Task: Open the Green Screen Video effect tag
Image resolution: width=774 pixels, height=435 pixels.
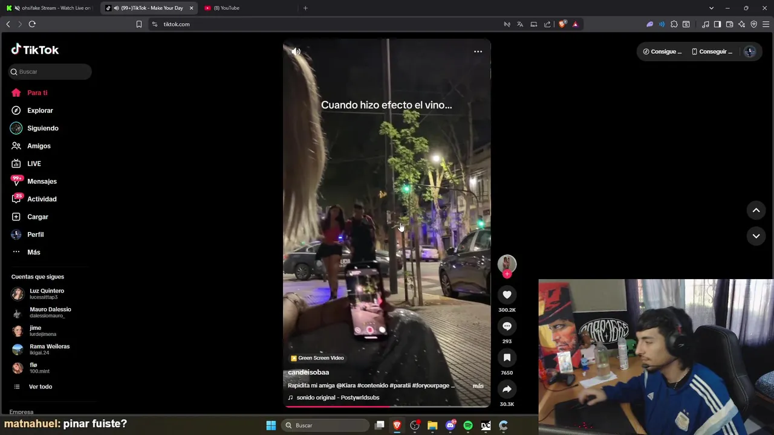Action: (317, 358)
